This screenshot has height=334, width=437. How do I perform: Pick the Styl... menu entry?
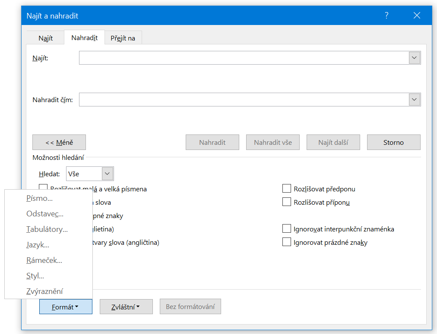click(x=35, y=276)
